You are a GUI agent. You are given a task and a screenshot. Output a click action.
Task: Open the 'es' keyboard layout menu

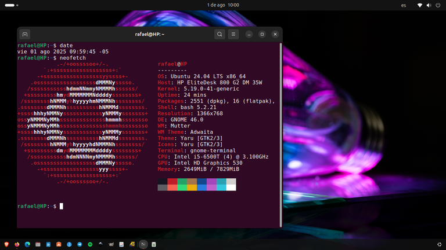tap(404, 5)
